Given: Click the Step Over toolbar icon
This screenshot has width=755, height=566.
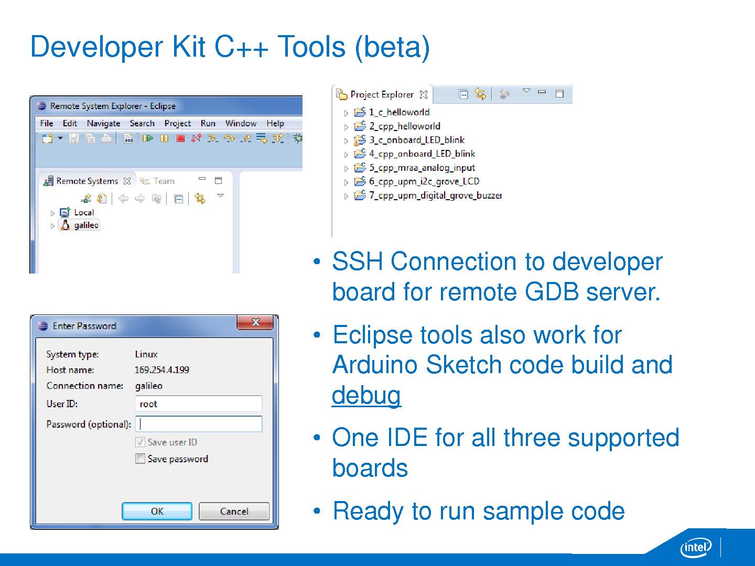Looking at the screenshot, I should [x=229, y=138].
